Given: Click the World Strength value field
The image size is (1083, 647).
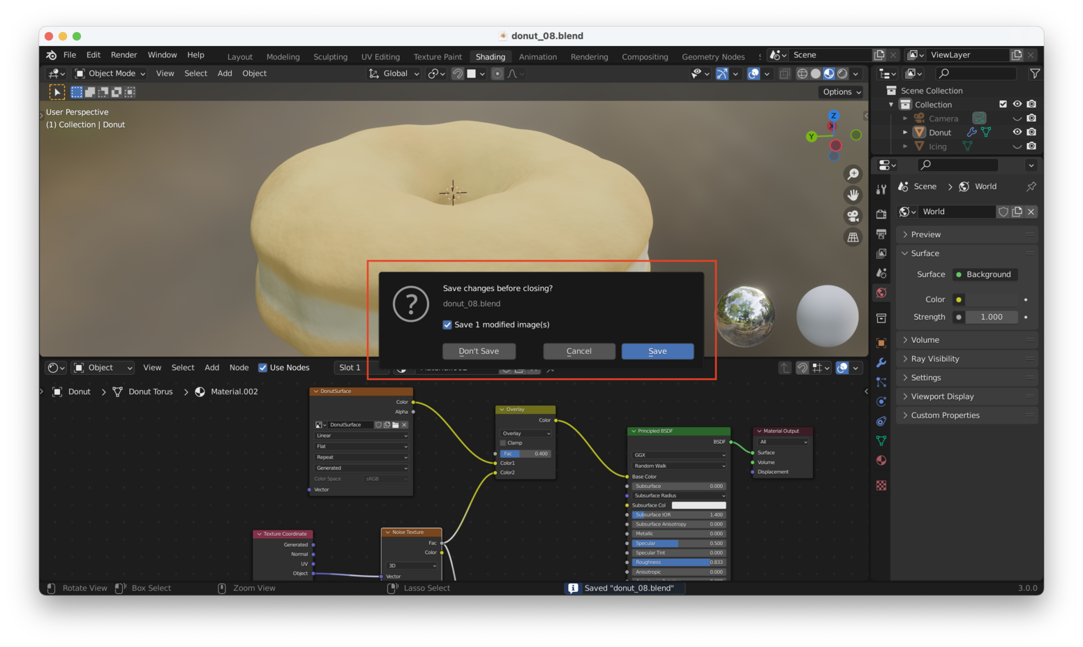Looking at the screenshot, I should [x=991, y=317].
